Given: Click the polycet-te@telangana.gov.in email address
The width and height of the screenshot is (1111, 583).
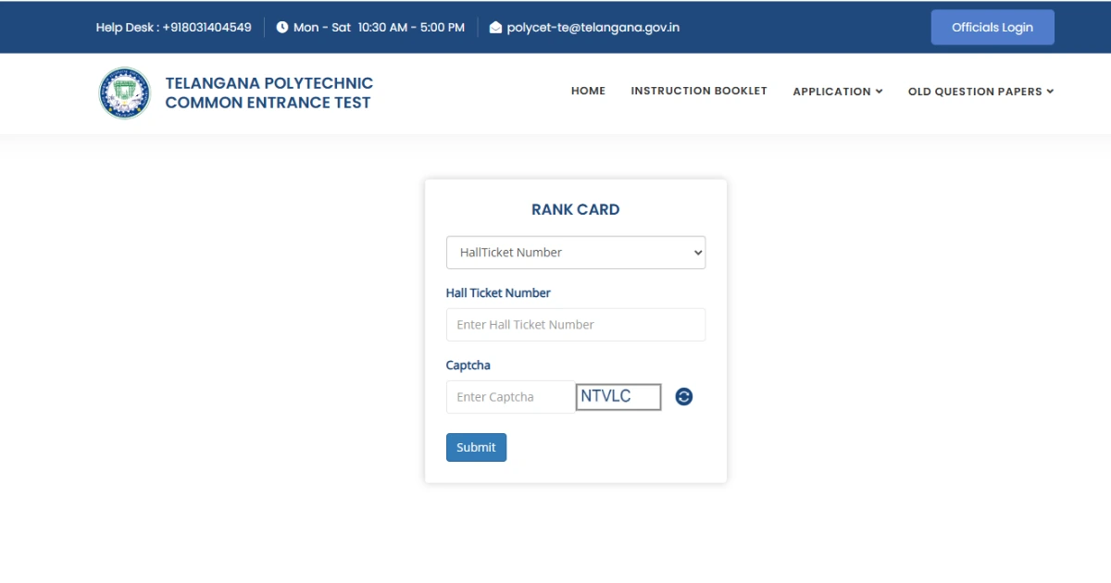Looking at the screenshot, I should coord(593,28).
